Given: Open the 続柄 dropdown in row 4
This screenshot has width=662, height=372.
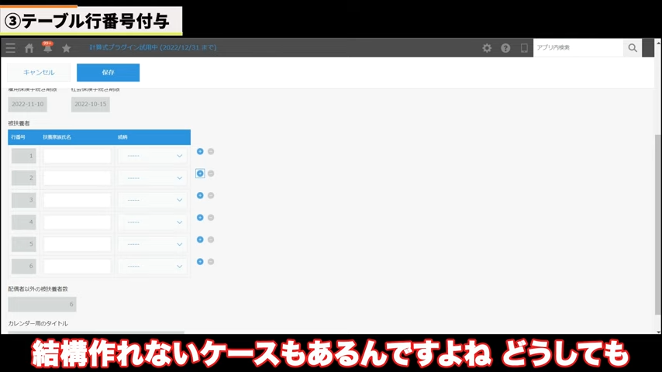Looking at the screenshot, I should click(152, 222).
